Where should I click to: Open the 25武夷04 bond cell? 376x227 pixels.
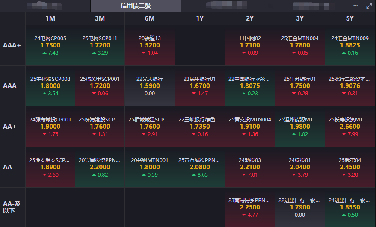(x=350, y=167)
